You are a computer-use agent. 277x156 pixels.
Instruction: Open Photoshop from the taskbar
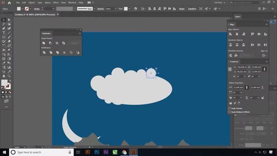tap(97, 152)
